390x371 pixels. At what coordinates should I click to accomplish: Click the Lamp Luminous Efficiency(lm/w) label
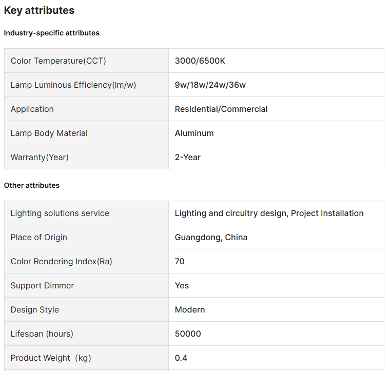[x=73, y=85]
